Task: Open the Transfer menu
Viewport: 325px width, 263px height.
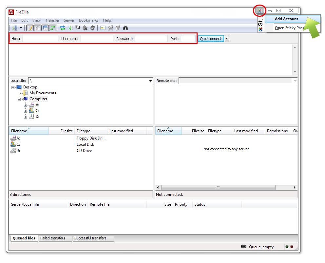Action: click(52, 20)
